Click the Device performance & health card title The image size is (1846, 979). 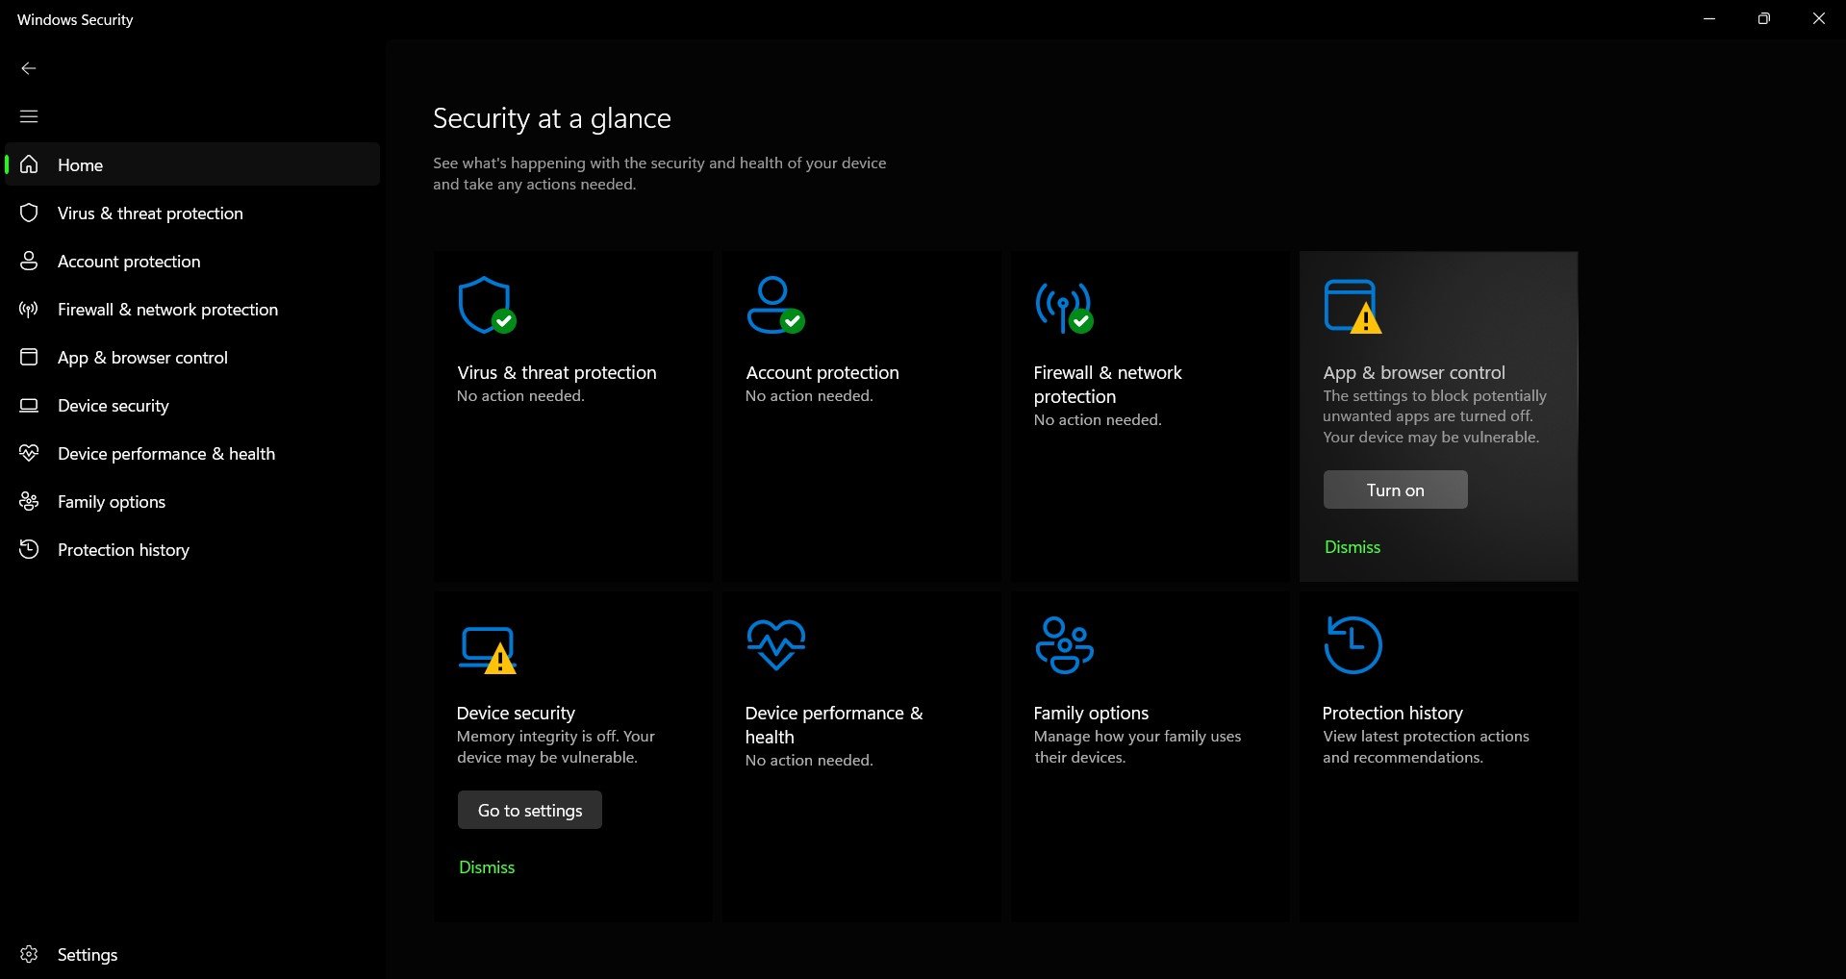pos(833,724)
